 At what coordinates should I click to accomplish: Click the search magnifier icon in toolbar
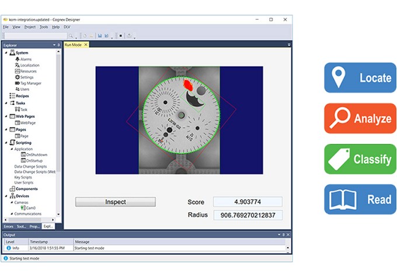click(x=72, y=36)
